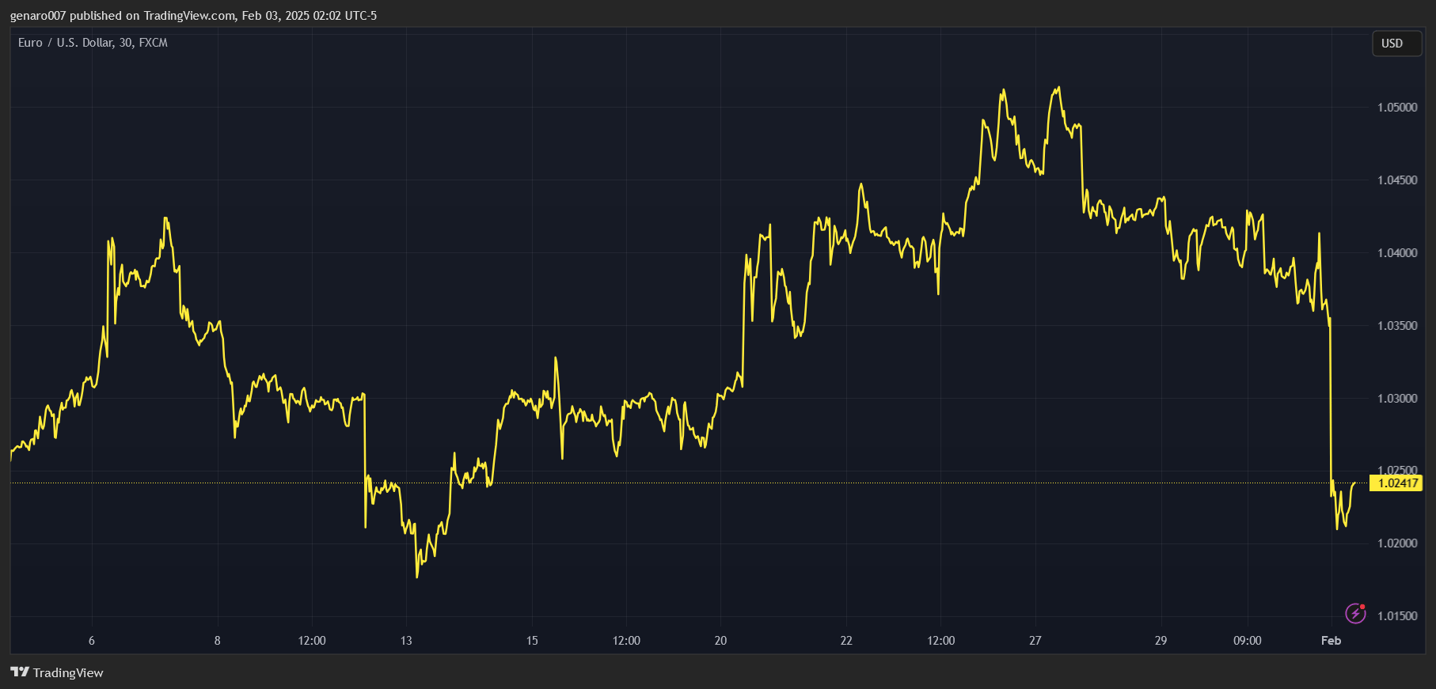Click date 15 on time axis
This screenshot has width=1436, height=689.
click(532, 641)
